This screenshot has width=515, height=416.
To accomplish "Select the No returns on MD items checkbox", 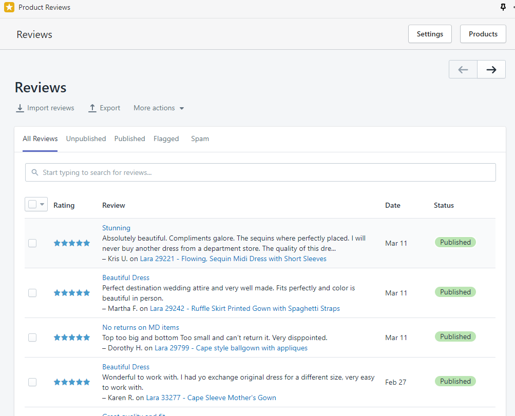I will click(x=32, y=338).
